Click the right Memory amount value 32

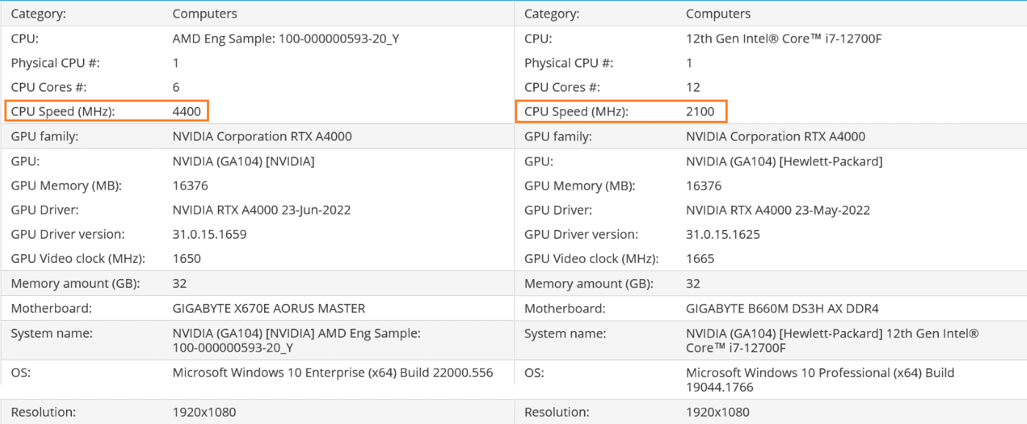pos(692,283)
